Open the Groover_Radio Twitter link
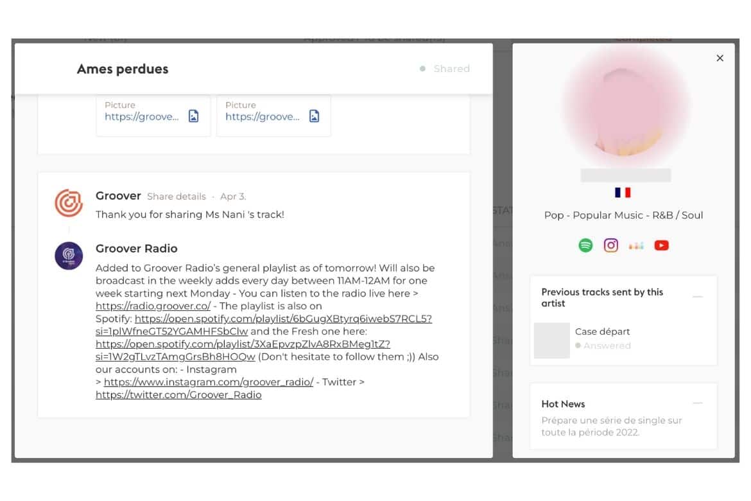This screenshot has width=751, height=501. pyautogui.click(x=178, y=394)
